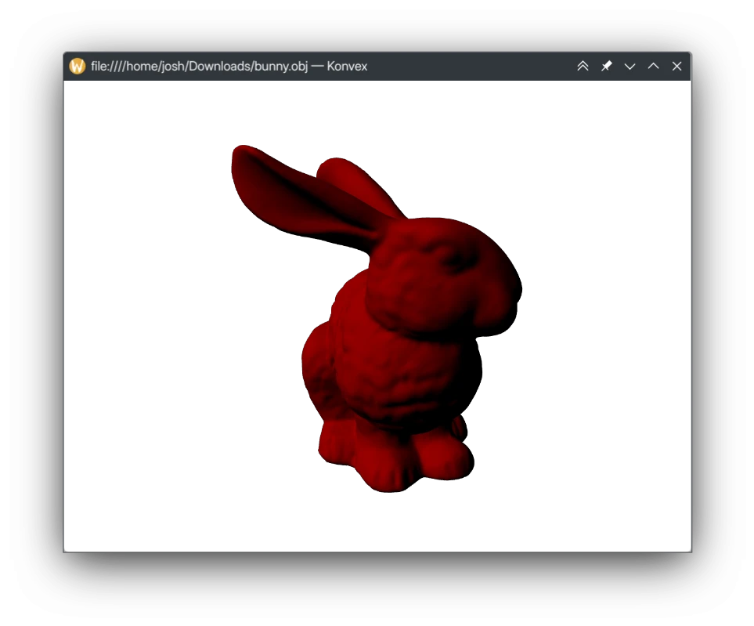Toggle keep-above with the double-chevron icon

[583, 66]
